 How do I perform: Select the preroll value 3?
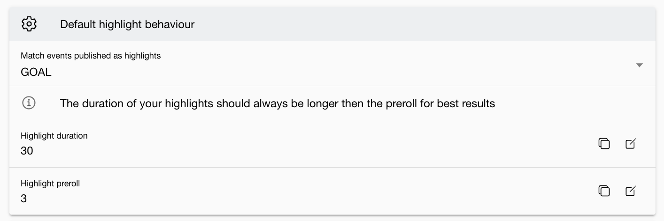23,199
